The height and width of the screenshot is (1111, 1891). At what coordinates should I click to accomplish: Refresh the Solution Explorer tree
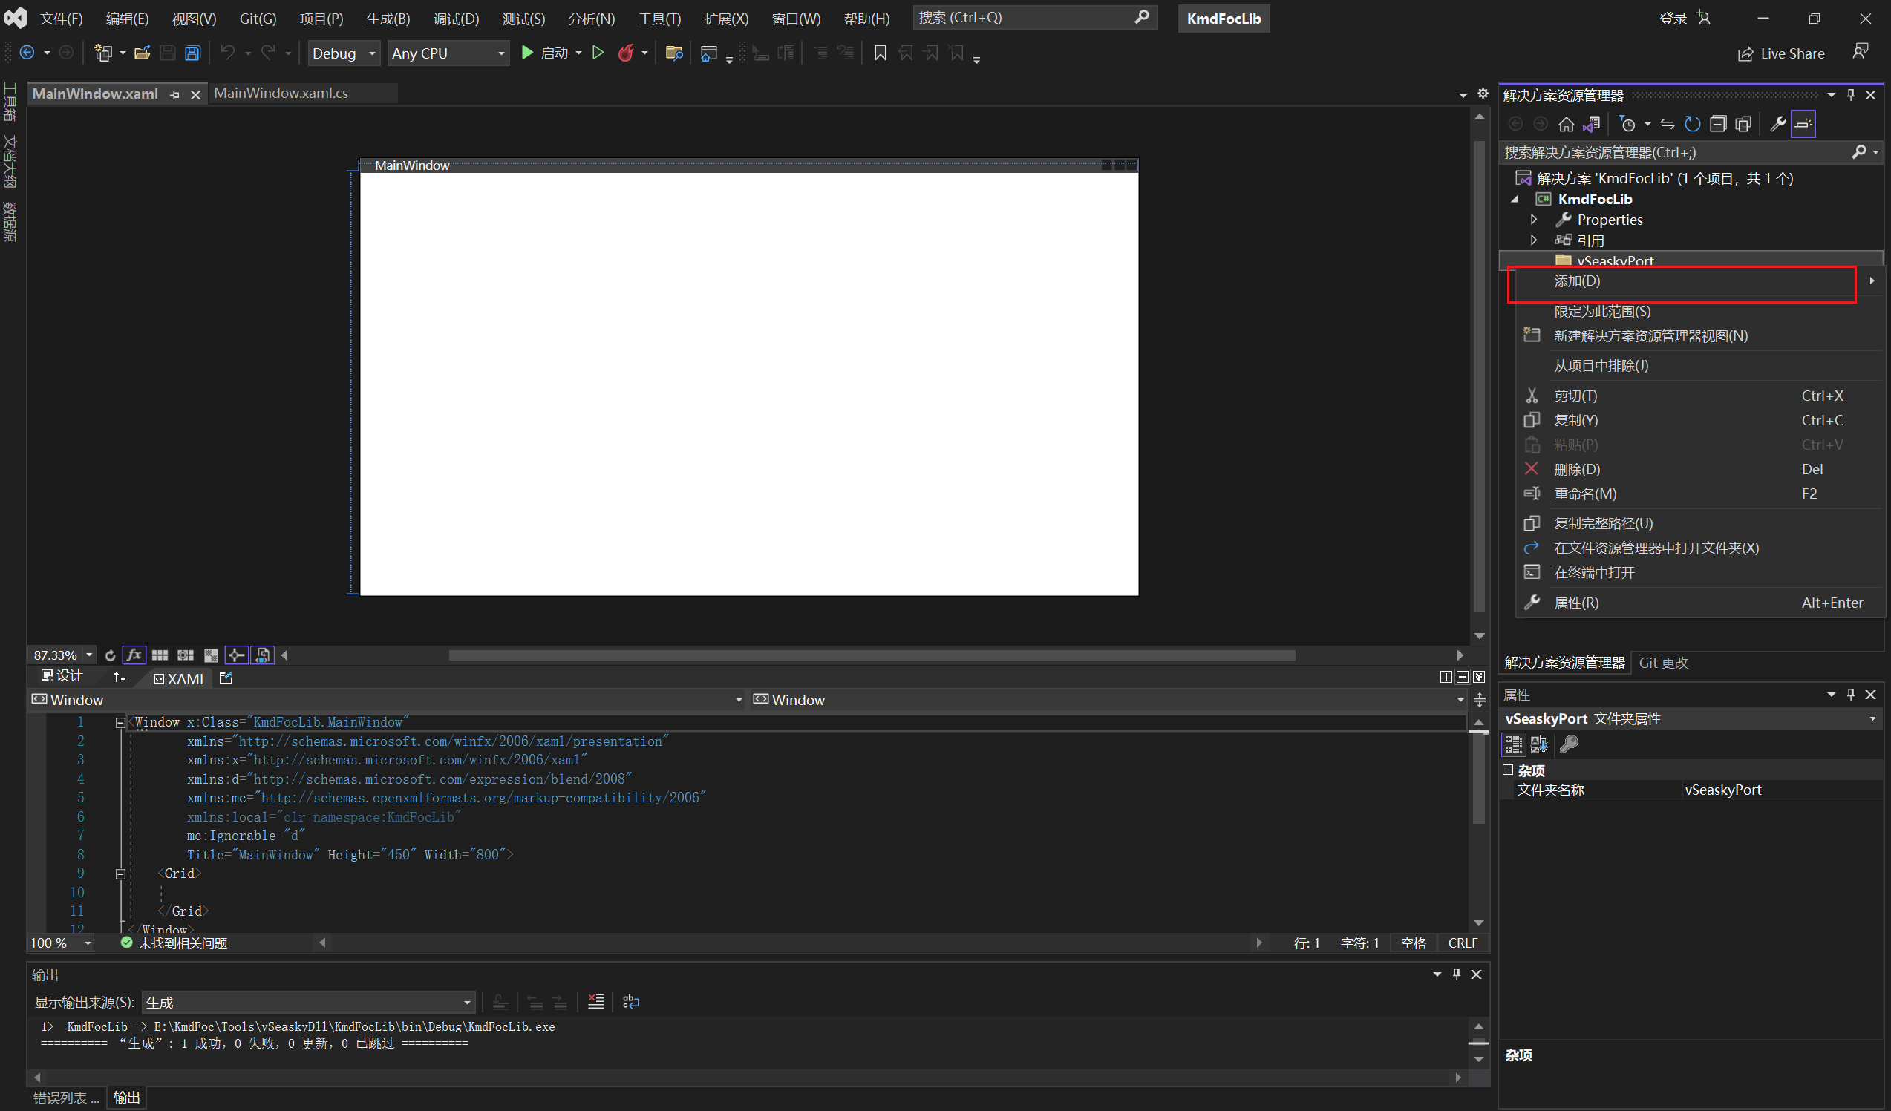click(x=1692, y=125)
